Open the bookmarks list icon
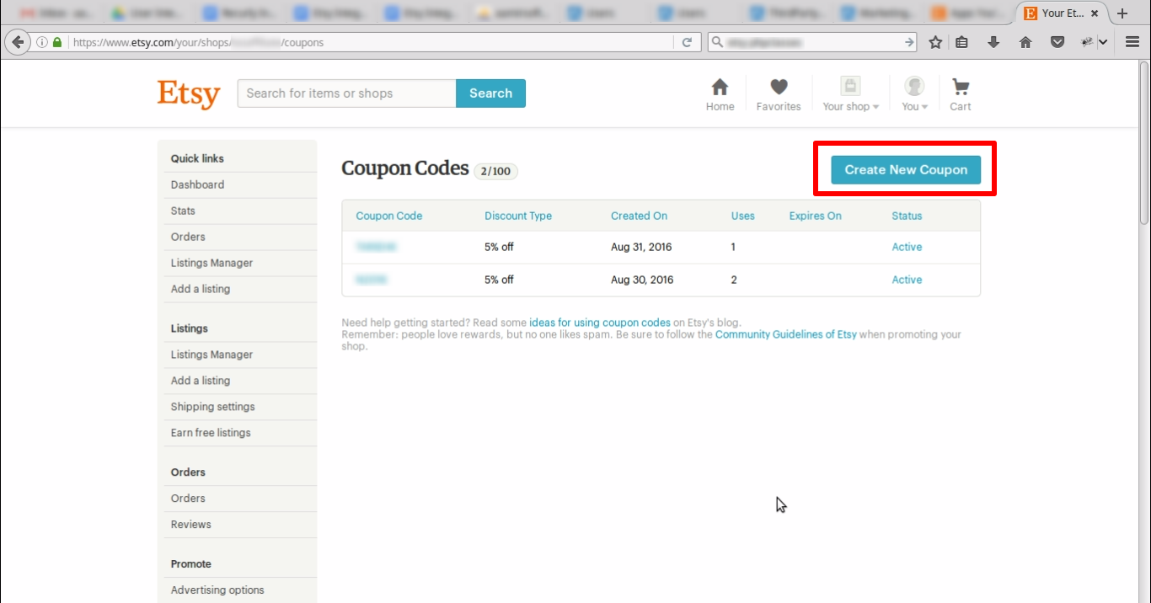 click(961, 42)
